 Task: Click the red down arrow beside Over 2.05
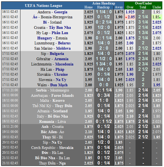pyautogui.click(x=126, y=17)
